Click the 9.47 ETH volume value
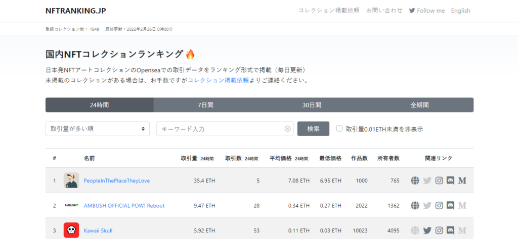The image size is (518, 239). pyautogui.click(x=205, y=206)
